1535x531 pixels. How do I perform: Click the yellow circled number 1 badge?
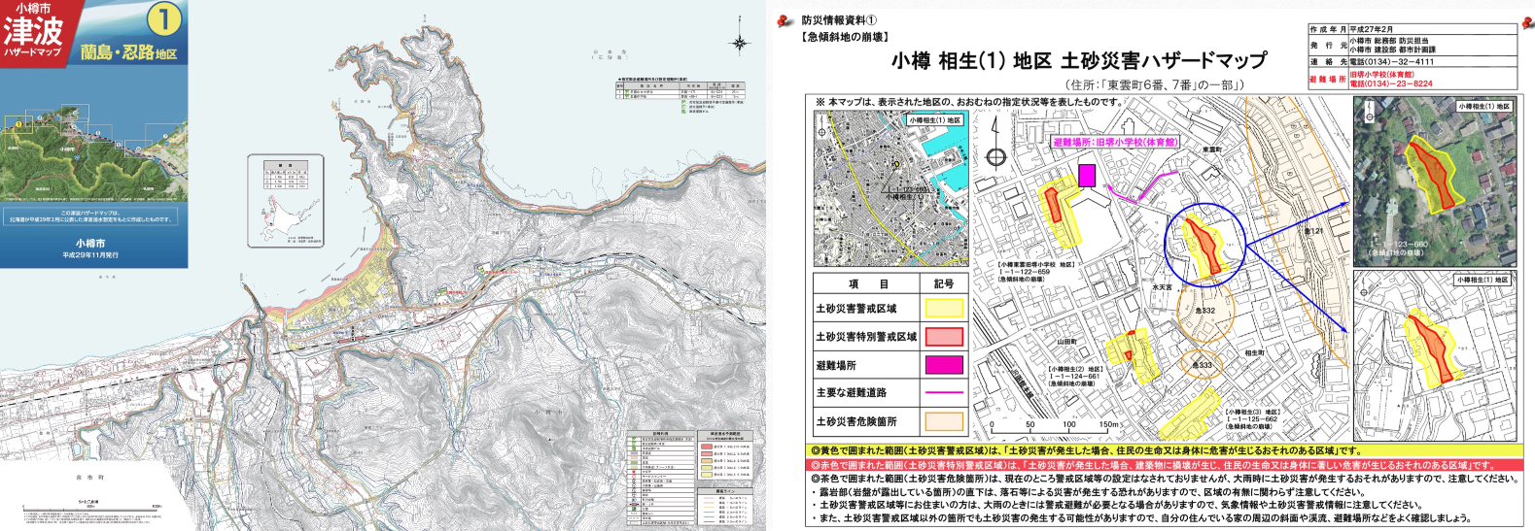click(x=164, y=19)
